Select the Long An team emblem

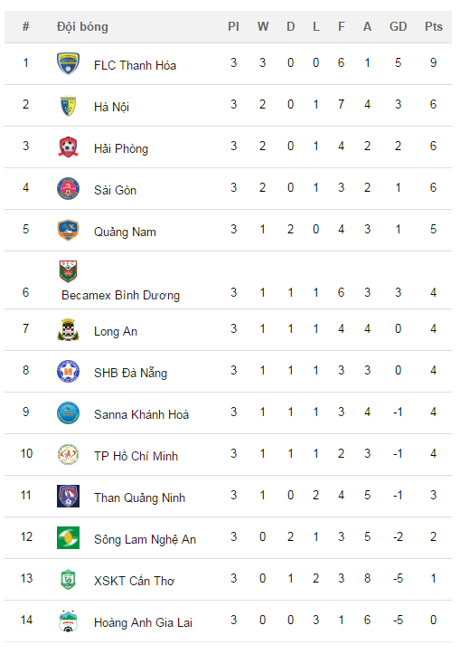pyautogui.click(x=68, y=329)
